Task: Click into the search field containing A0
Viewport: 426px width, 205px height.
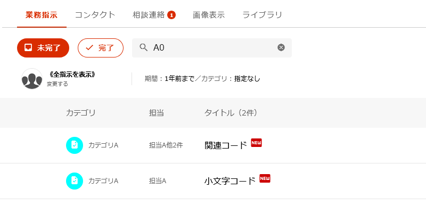Action: click(x=212, y=48)
